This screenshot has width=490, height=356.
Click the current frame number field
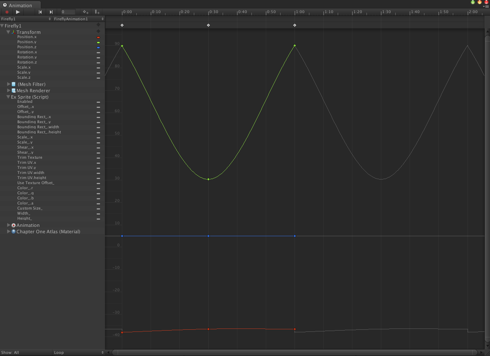point(68,12)
